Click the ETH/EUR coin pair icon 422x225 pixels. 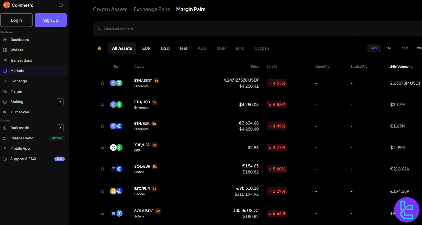click(x=116, y=126)
